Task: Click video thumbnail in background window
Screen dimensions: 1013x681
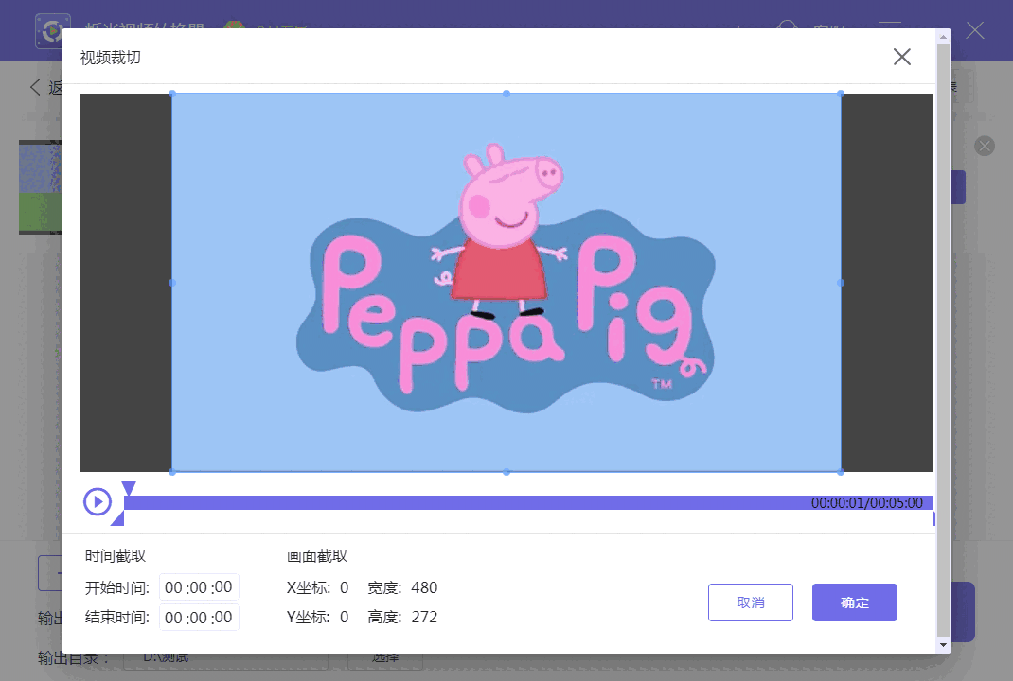Action: pyautogui.click(x=40, y=187)
